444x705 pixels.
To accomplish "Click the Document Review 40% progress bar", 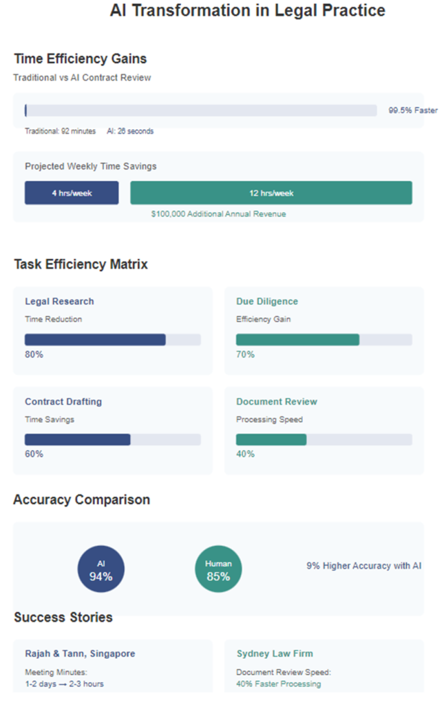I will tap(324, 439).
